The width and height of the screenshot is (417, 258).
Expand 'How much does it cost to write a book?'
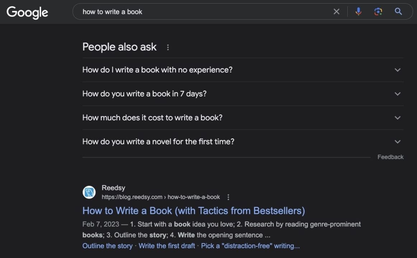398,118
